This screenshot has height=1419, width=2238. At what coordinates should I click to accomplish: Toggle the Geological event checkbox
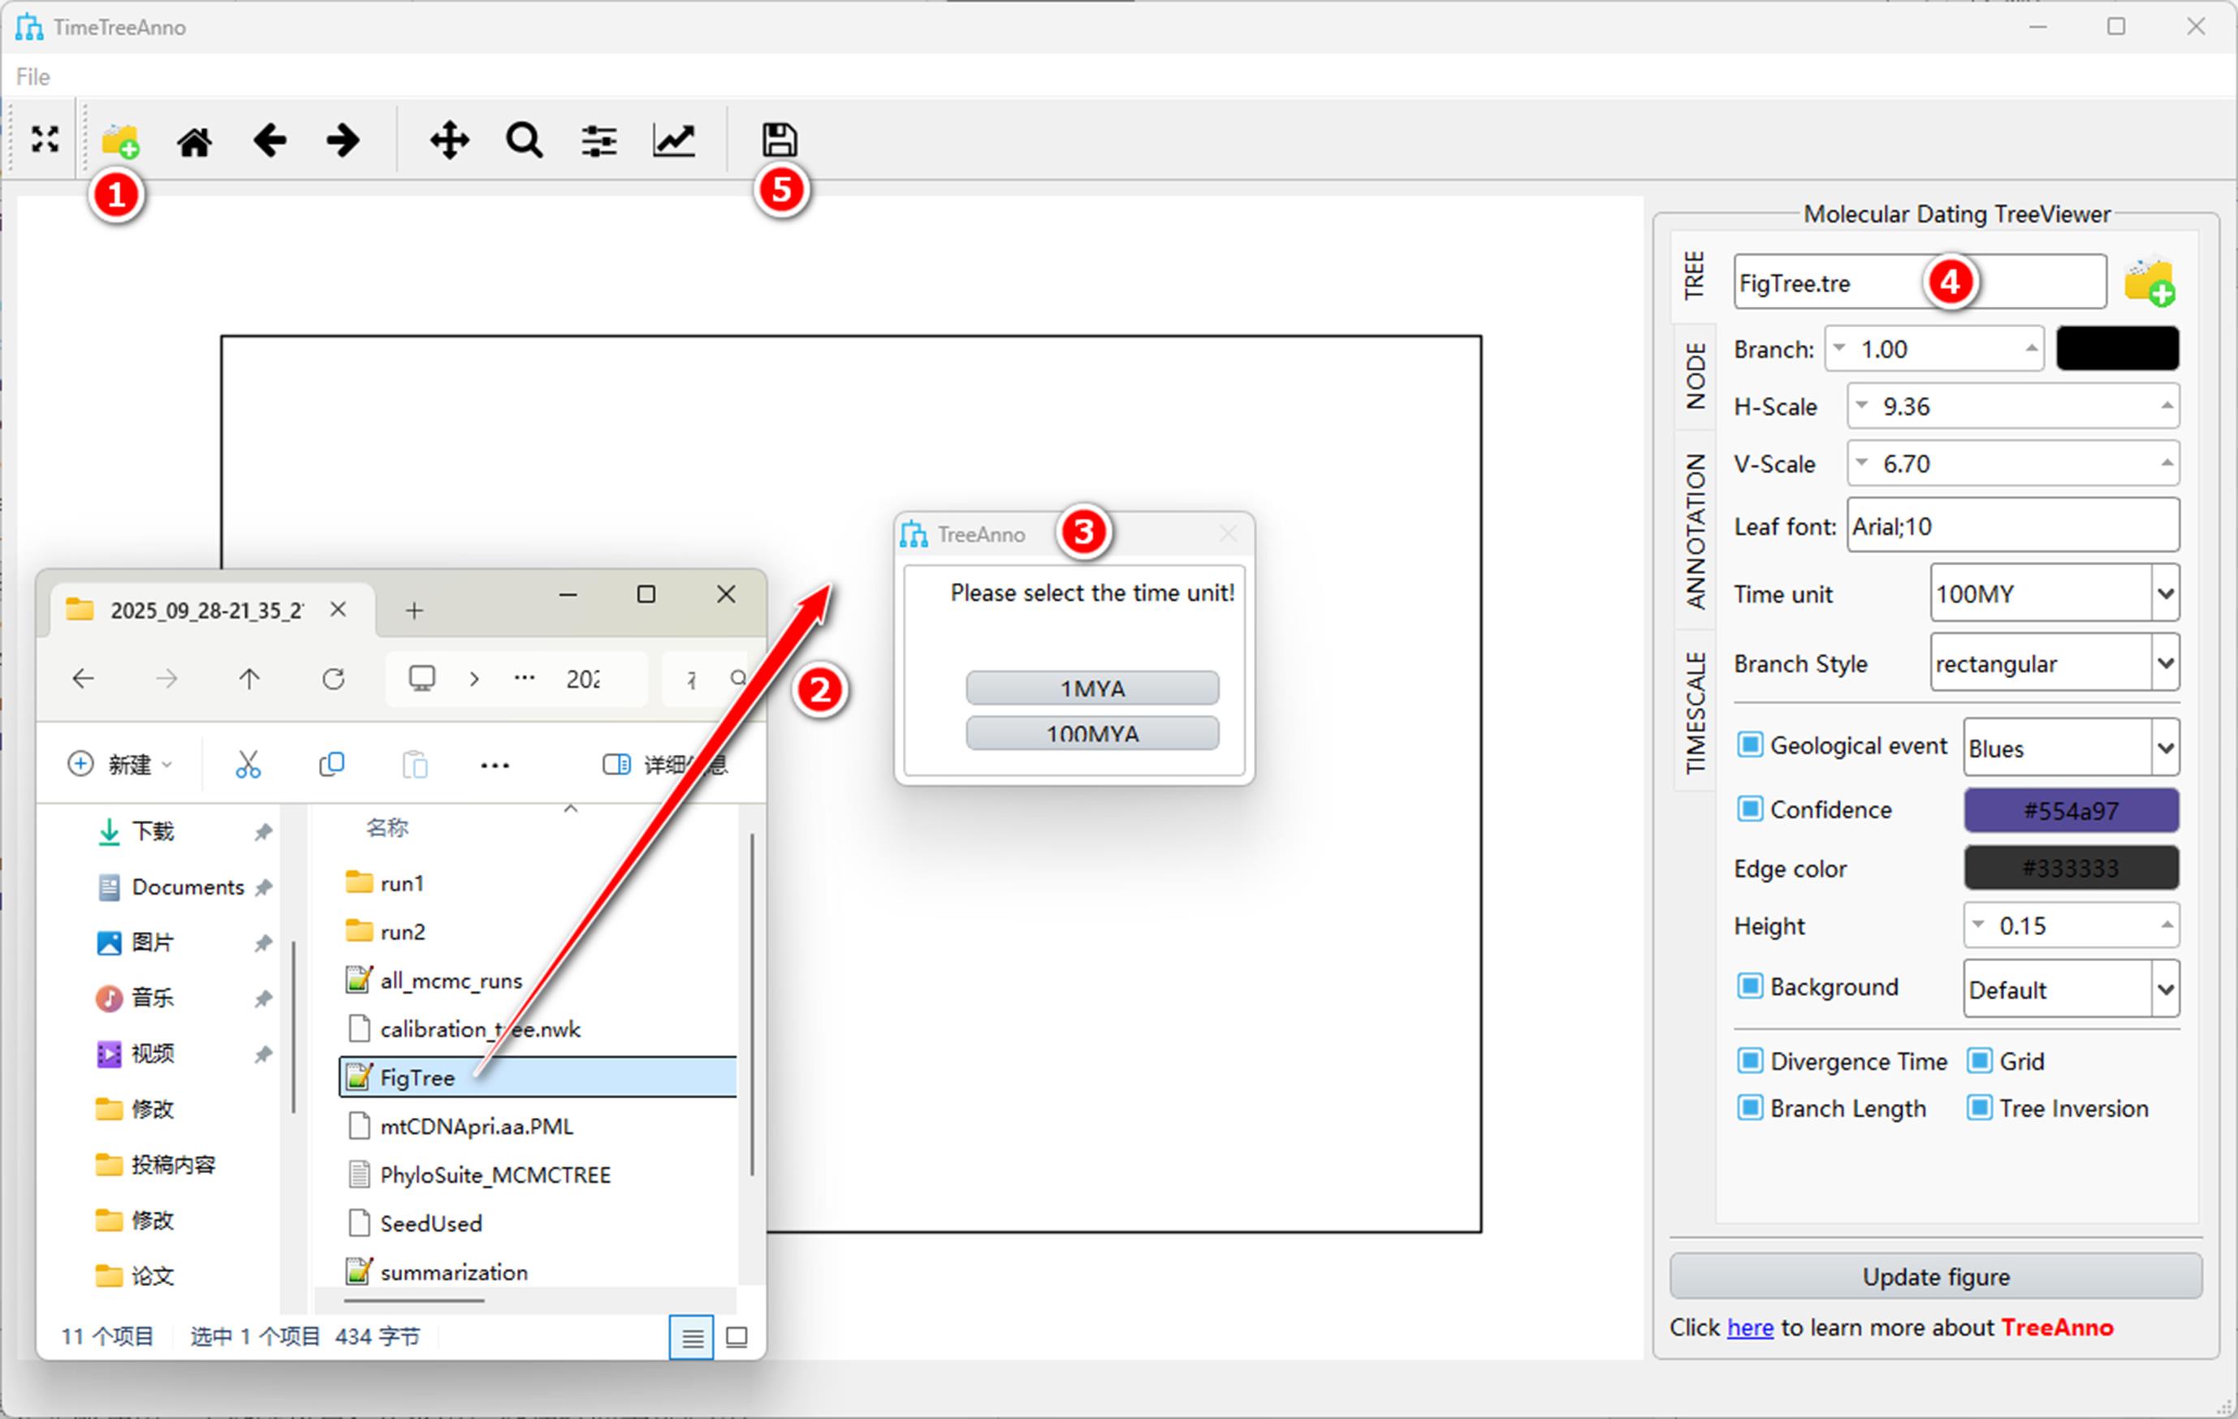coord(1749,744)
